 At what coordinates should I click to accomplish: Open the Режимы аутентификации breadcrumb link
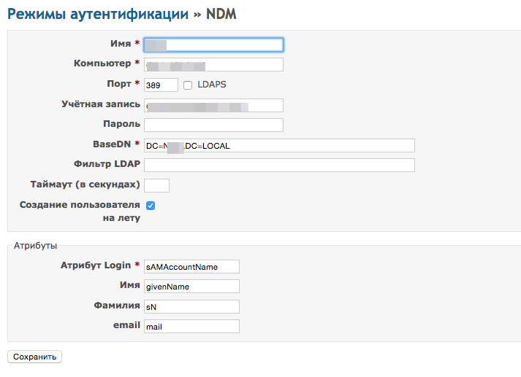pyautogui.click(x=98, y=15)
